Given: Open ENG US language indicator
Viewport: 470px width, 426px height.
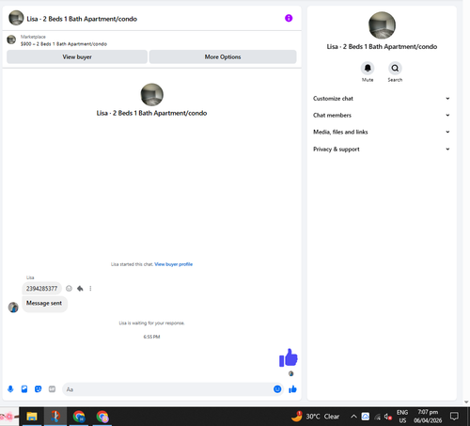Looking at the screenshot, I should pyautogui.click(x=402, y=417).
